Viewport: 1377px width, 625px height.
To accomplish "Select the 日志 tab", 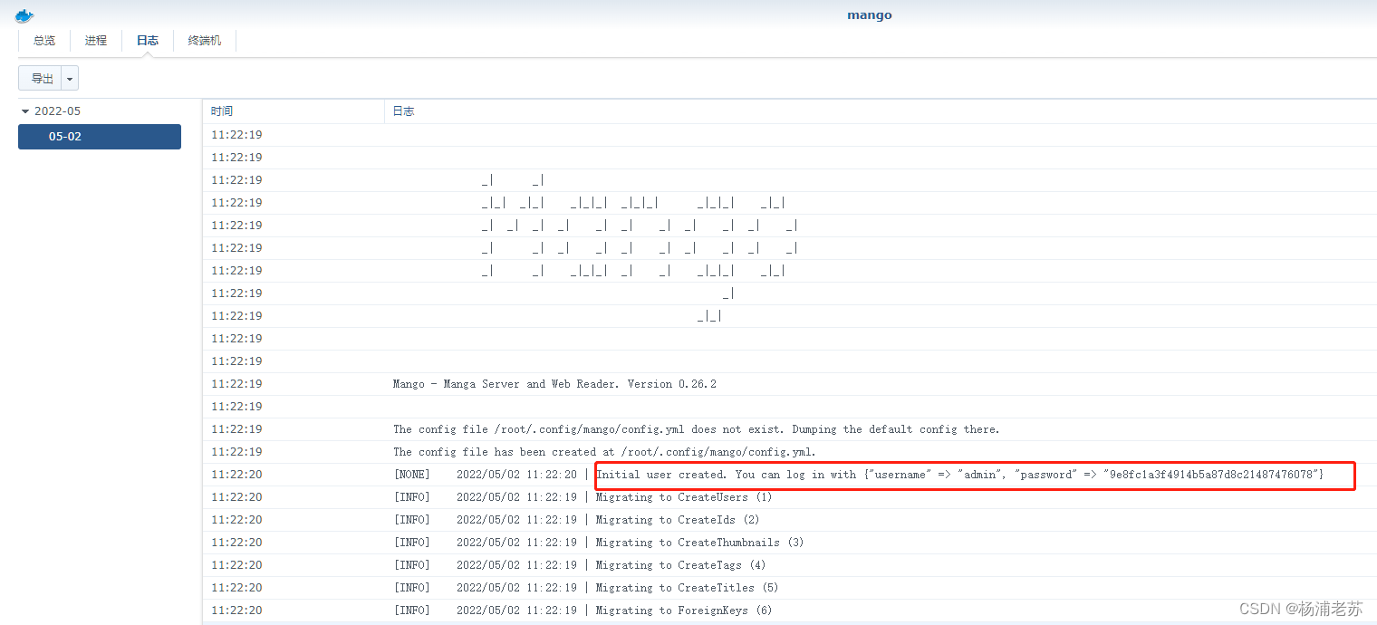I will 148,41.
